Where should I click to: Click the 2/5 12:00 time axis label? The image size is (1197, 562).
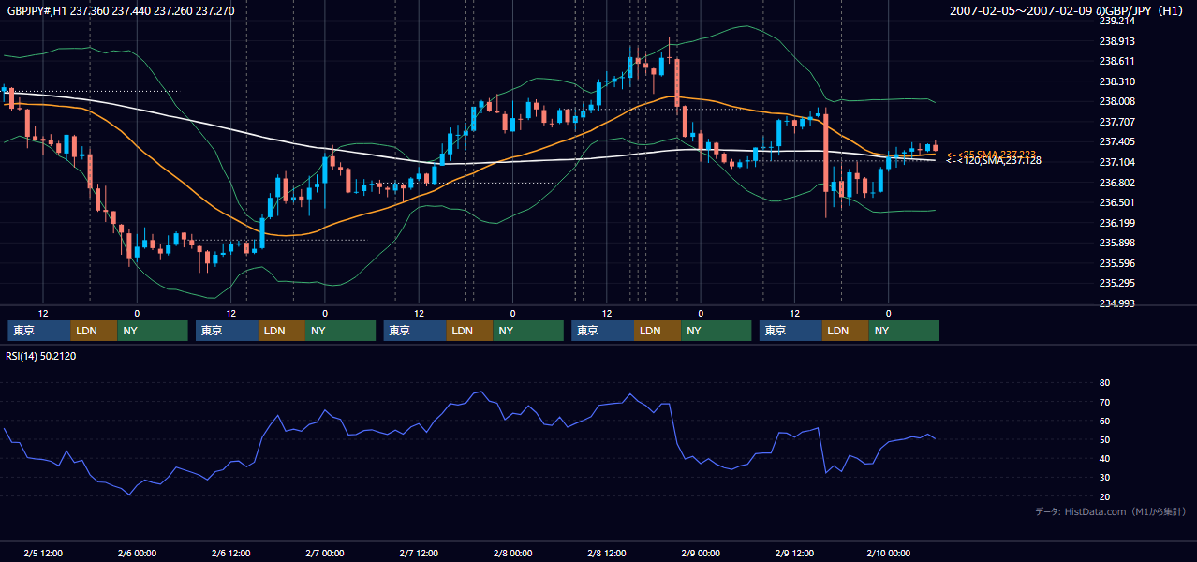click(x=43, y=553)
